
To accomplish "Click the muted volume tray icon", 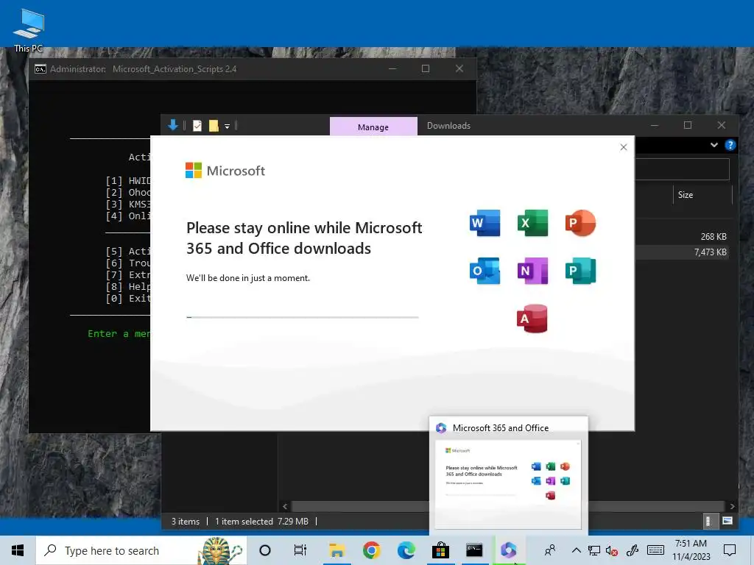I will 612,550.
